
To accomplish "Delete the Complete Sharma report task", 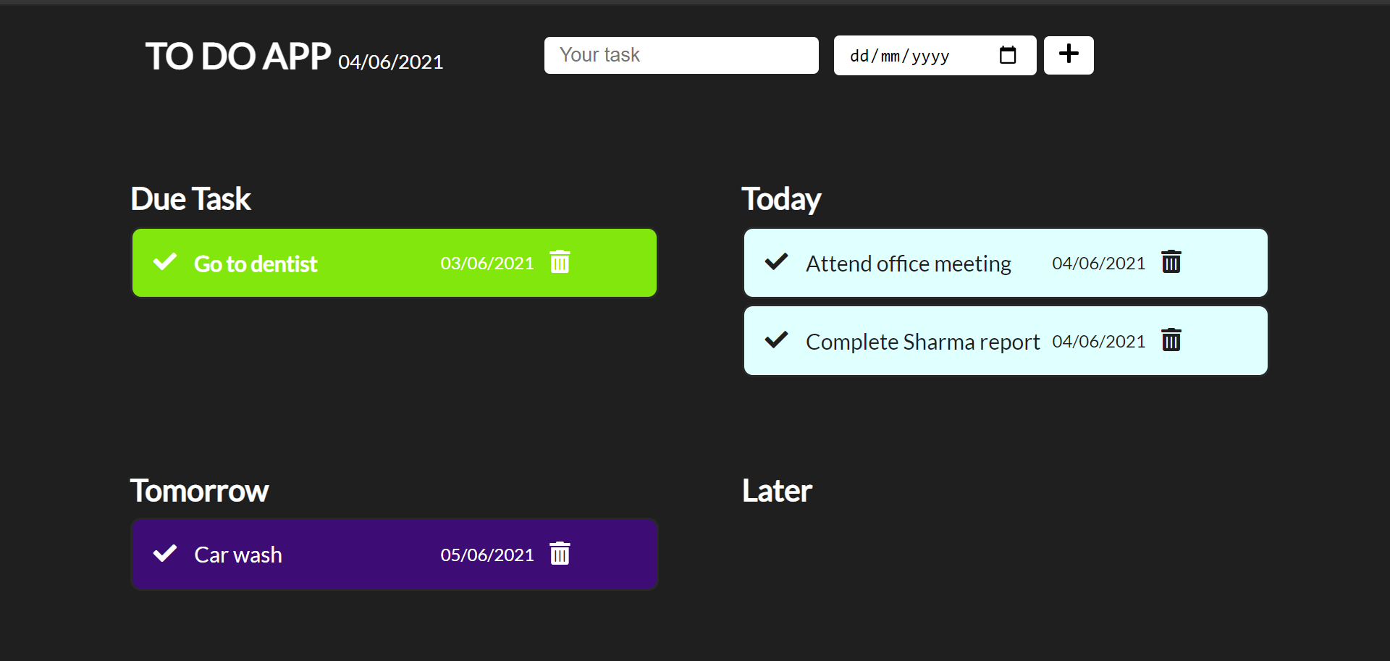I will point(1171,340).
